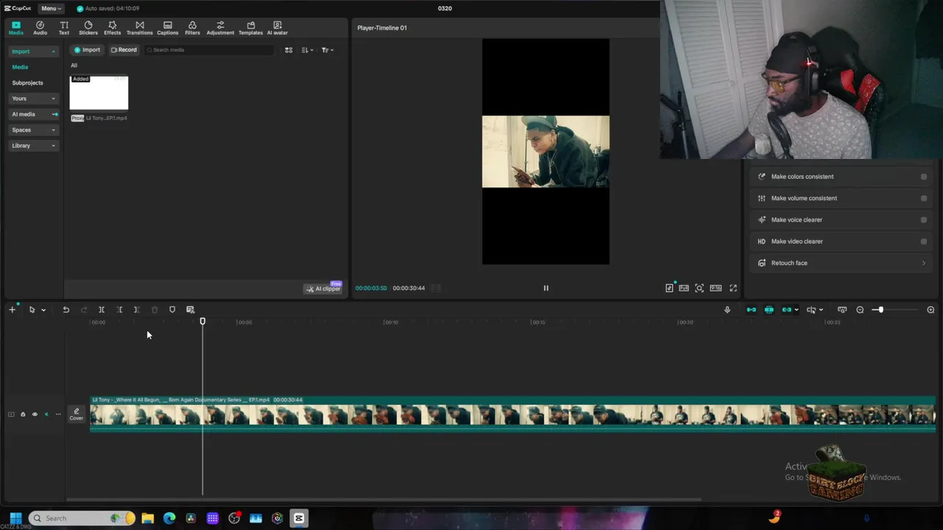Click the AI clipper button
This screenshot has width=943, height=530.
click(323, 289)
